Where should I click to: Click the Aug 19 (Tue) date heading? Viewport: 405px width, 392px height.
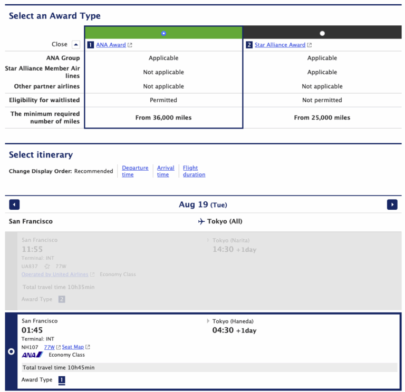coord(203,204)
